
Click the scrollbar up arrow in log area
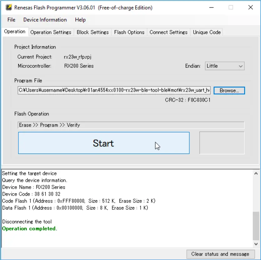(256, 173)
